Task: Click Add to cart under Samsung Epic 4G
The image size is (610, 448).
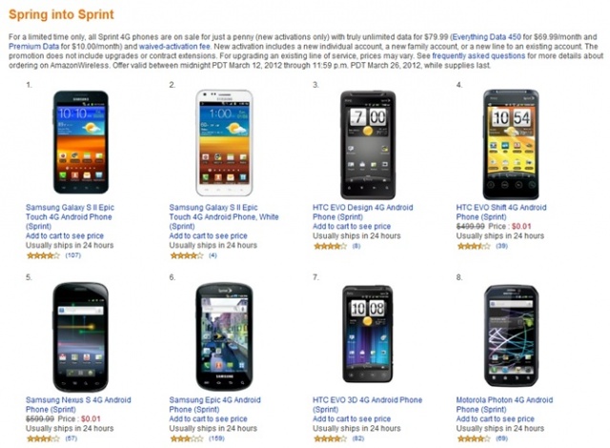Action: click(x=208, y=418)
